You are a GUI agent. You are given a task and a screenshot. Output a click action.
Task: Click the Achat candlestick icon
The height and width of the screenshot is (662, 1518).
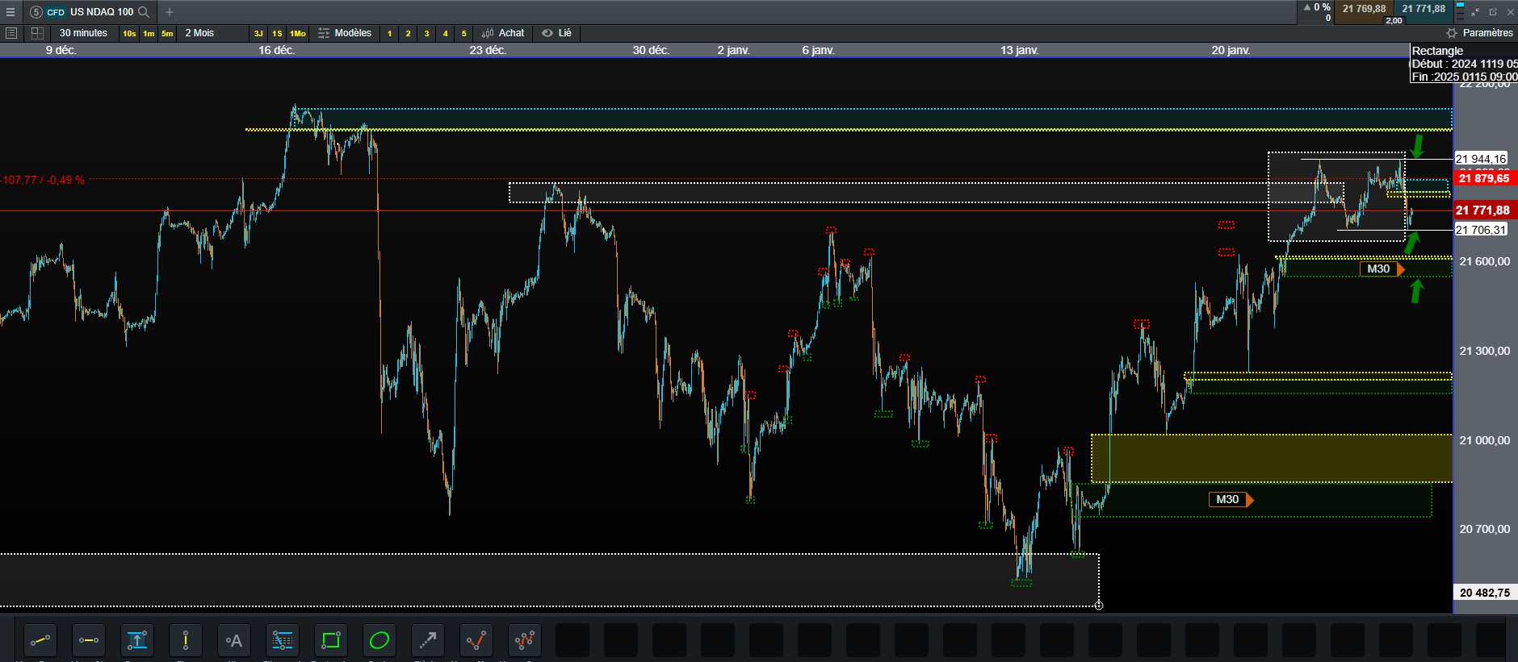[x=488, y=33]
